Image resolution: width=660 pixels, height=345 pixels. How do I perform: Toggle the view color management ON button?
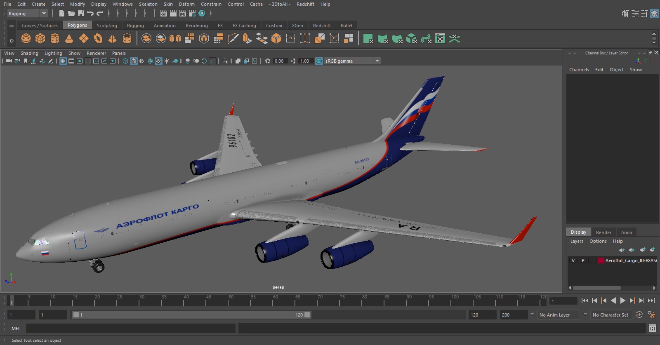click(x=319, y=61)
